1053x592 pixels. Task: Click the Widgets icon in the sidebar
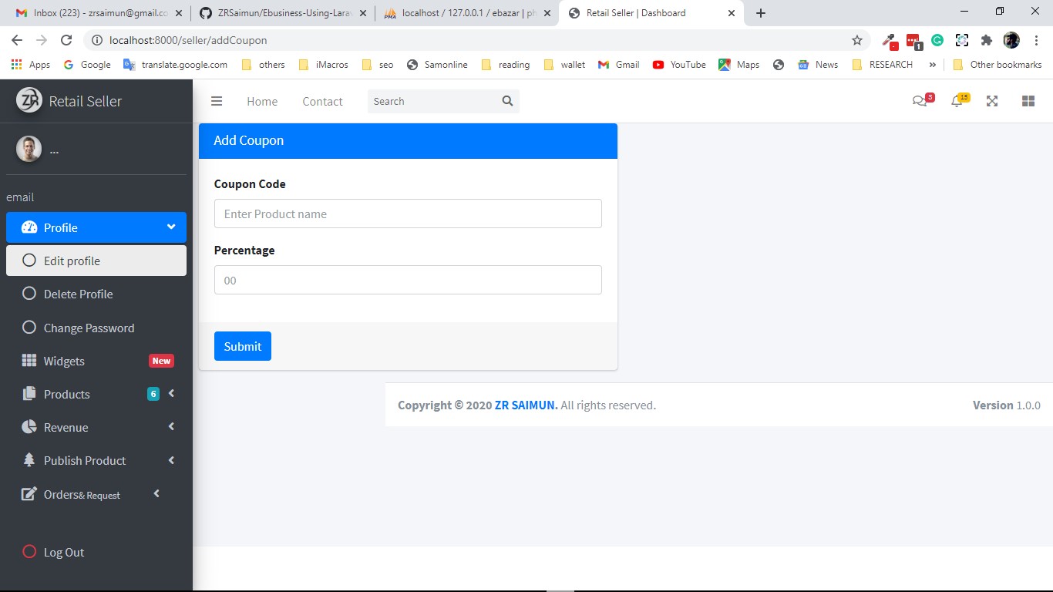pyautogui.click(x=29, y=360)
